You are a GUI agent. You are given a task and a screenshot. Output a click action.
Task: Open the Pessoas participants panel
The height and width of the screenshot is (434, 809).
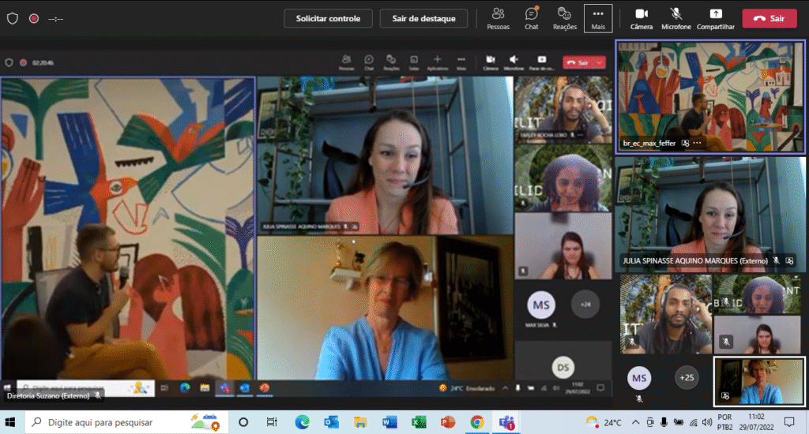tap(499, 18)
